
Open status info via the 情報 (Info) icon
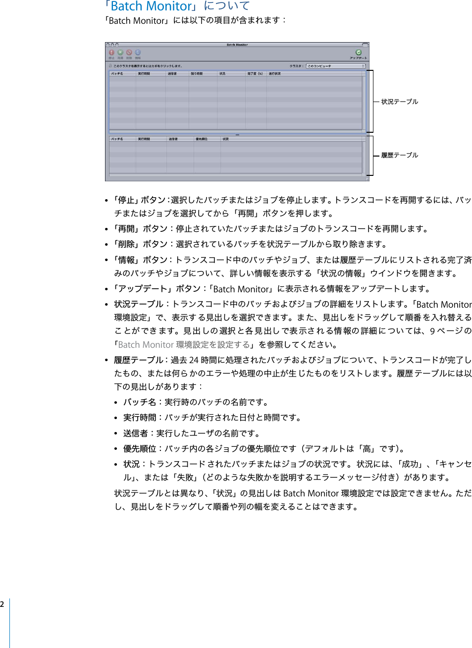(x=138, y=52)
